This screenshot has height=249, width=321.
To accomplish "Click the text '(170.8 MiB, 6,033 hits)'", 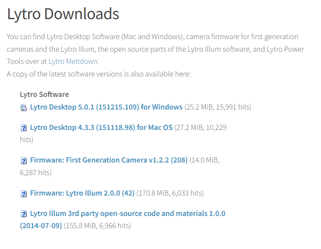I will 170,193.
